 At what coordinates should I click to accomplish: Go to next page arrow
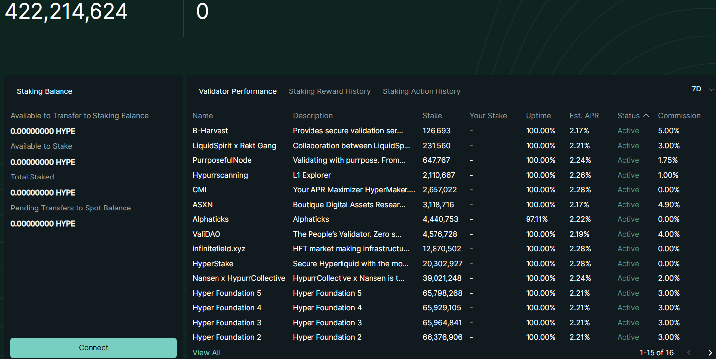pyautogui.click(x=710, y=353)
